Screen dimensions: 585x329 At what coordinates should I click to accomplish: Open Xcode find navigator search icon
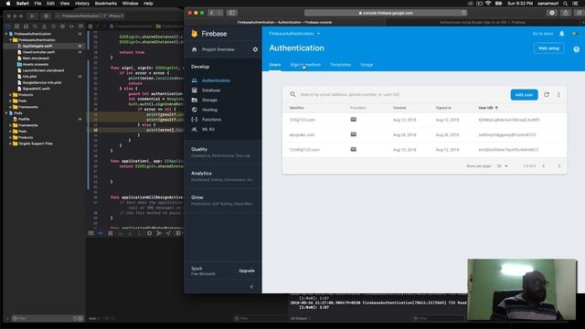pyautogui.click(x=35, y=27)
